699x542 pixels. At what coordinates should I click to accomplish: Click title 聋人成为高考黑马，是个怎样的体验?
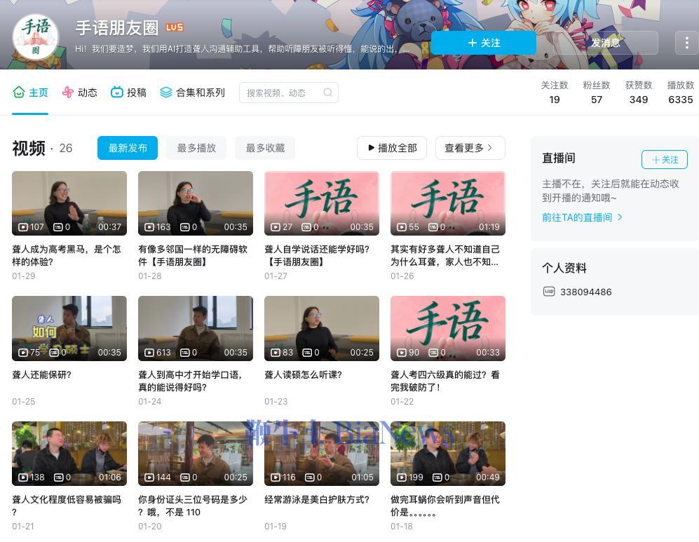(67, 255)
